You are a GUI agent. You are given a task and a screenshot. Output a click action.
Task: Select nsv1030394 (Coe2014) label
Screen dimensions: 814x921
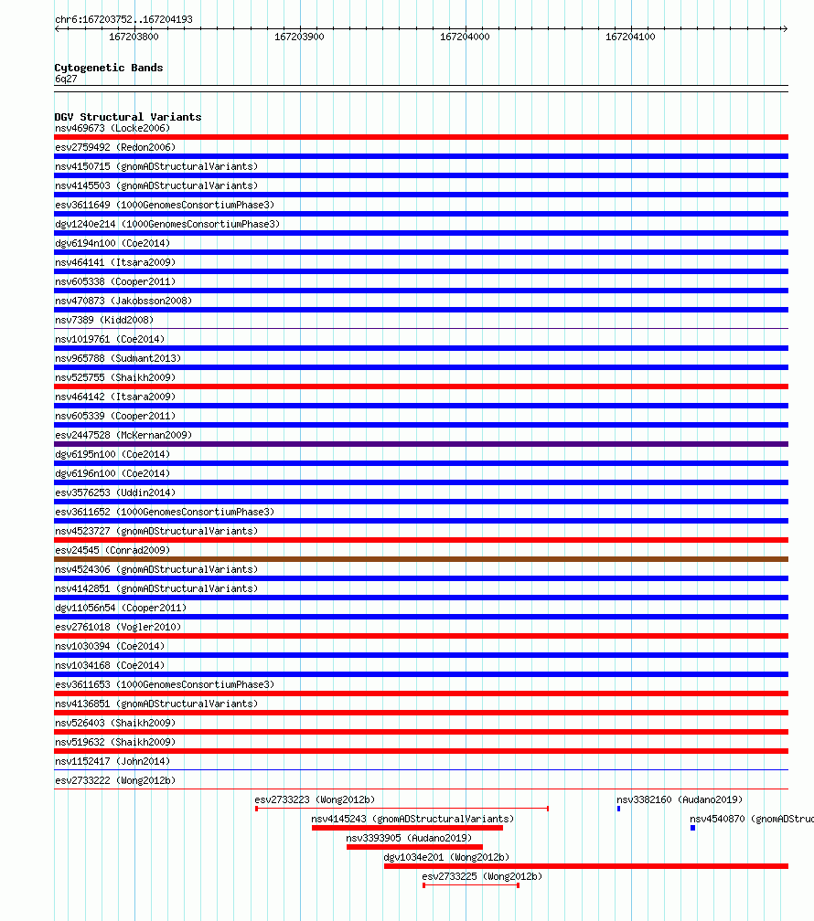click(x=110, y=646)
